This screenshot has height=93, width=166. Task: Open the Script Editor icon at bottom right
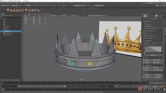tap(164, 89)
